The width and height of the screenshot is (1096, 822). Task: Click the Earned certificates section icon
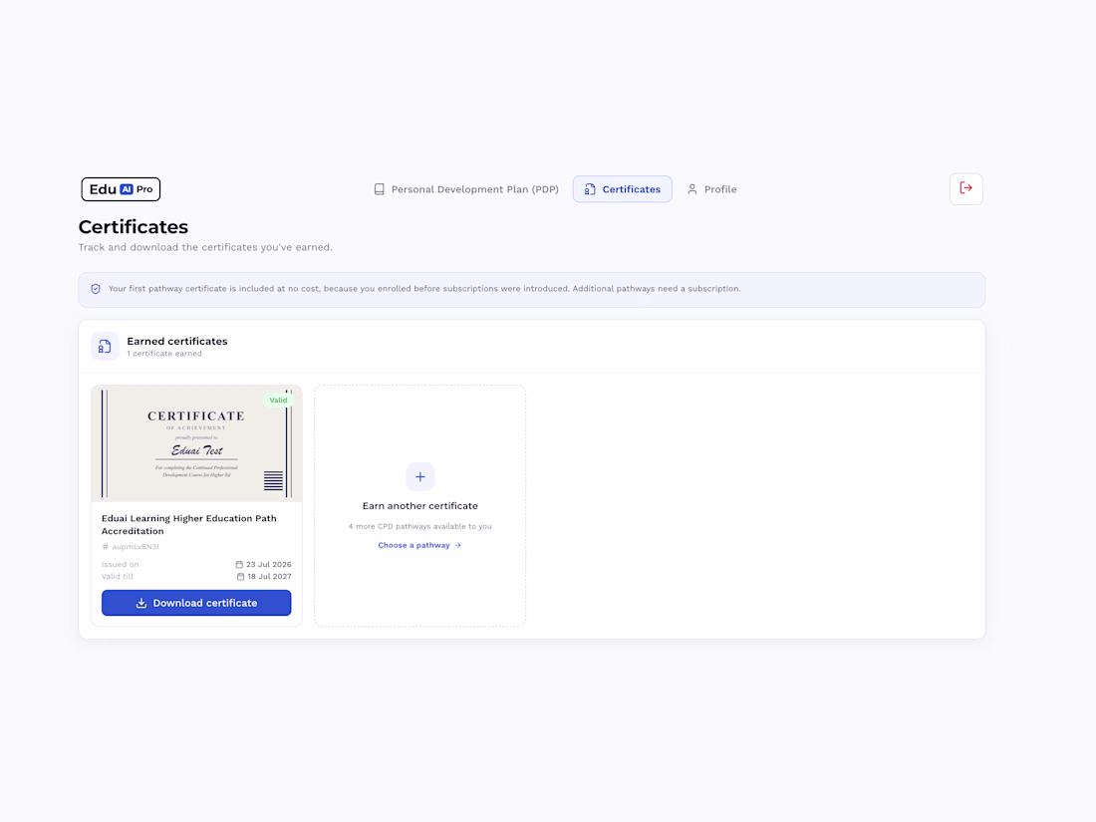105,347
